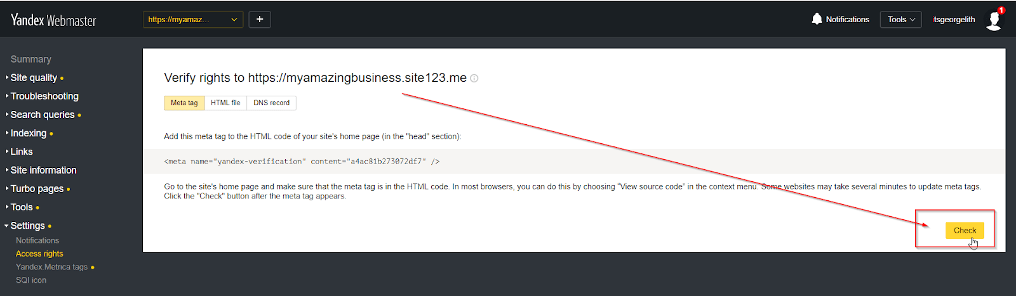Open the Tools dropdown in header

(x=901, y=20)
